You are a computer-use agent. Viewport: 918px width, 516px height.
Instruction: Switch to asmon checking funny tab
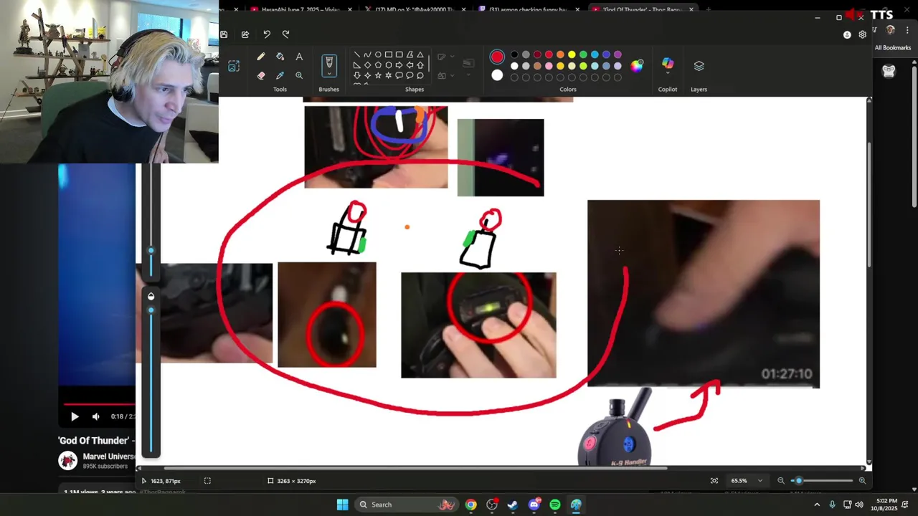coord(529,9)
